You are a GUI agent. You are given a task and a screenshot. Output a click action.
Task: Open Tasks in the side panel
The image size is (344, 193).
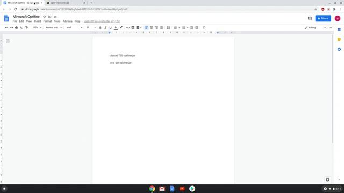pos(339,49)
